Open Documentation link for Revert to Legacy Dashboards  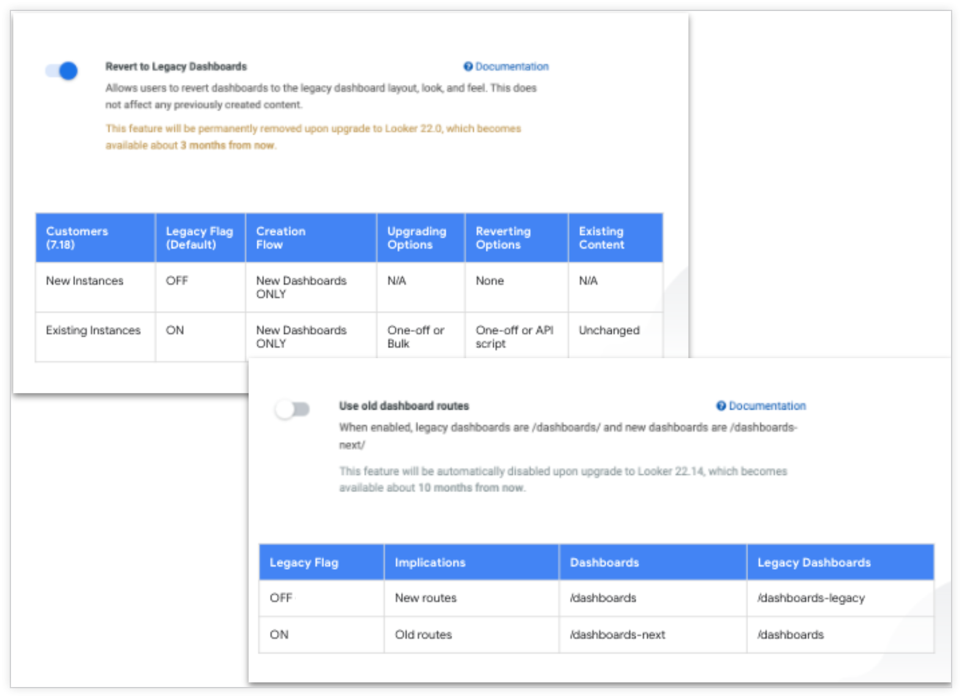512,67
